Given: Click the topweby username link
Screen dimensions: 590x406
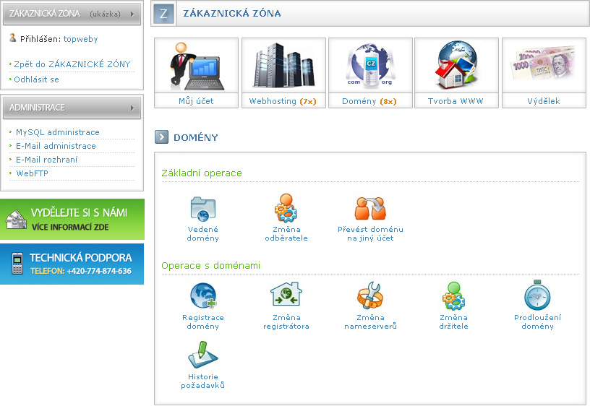Looking at the screenshot, I should 80,39.
